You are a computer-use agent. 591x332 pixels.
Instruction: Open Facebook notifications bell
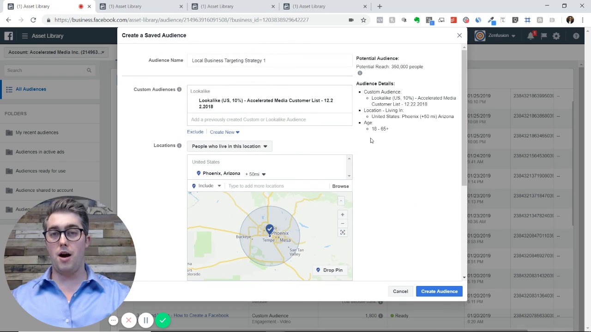(531, 36)
